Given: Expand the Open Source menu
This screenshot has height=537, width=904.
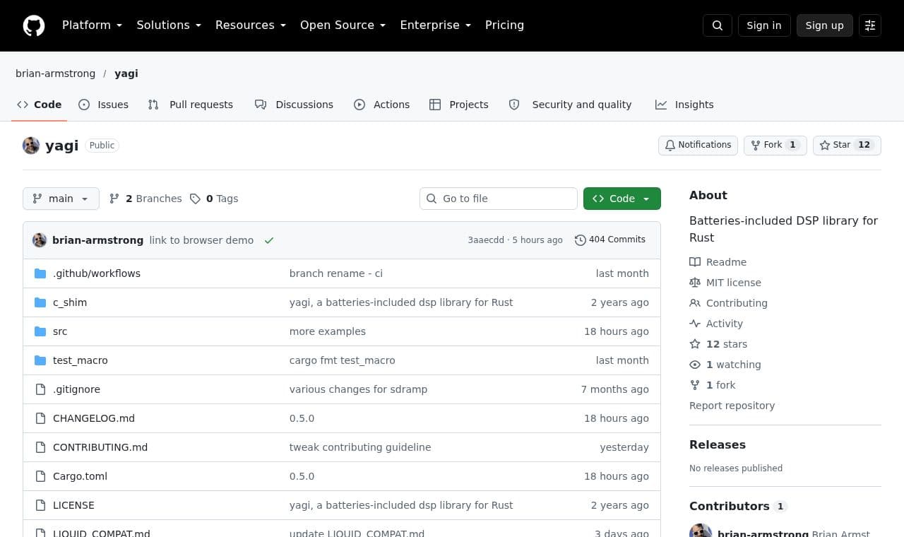Looking at the screenshot, I should coord(343,25).
